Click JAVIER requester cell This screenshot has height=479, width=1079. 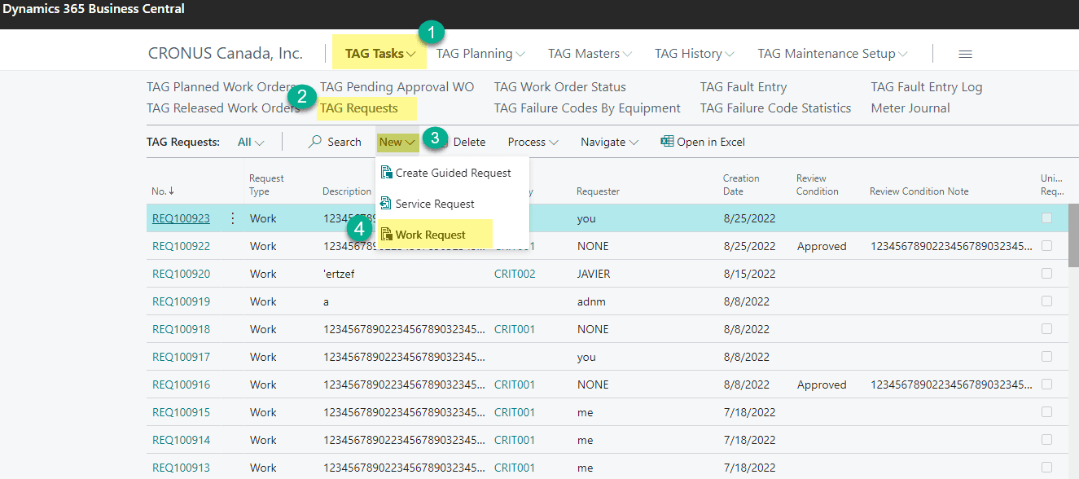[594, 274]
